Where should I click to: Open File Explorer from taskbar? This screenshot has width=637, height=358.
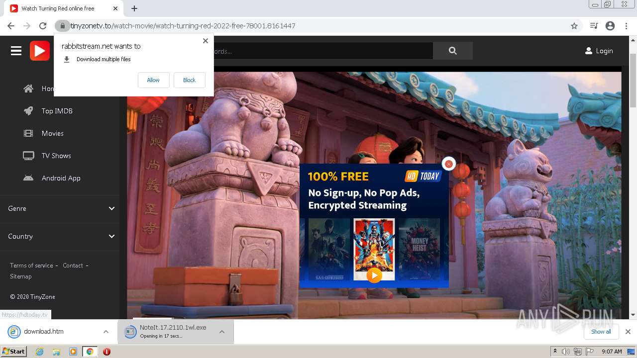57,352
